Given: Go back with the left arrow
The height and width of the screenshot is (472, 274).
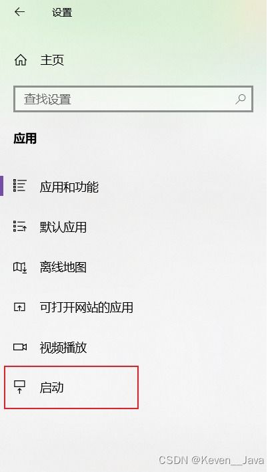Looking at the screenshot, I should pos(20,12).
